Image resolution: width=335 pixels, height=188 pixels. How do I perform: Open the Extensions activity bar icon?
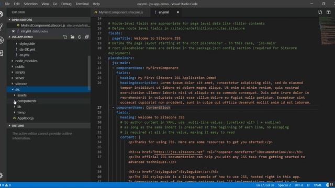[2, 53]
